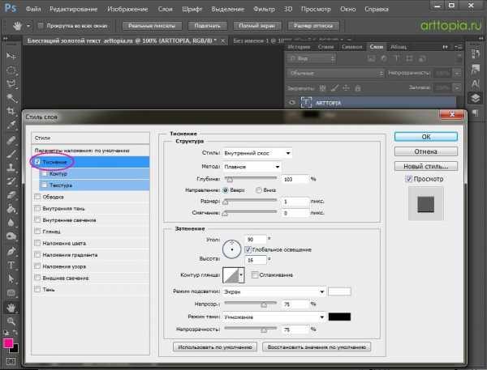
Task: Click the Глубина slider track
Action: point(250,178)
